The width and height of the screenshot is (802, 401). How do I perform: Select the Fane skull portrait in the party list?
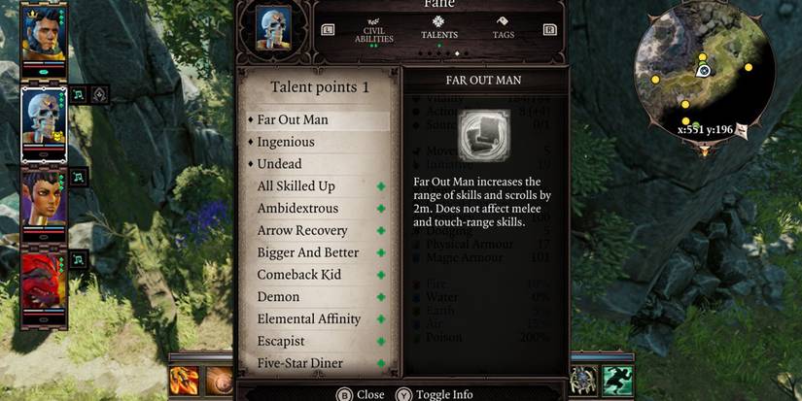(44, 119)
